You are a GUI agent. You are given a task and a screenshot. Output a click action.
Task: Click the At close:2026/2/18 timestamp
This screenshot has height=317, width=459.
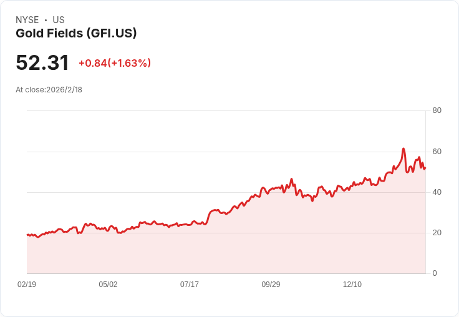49,90
